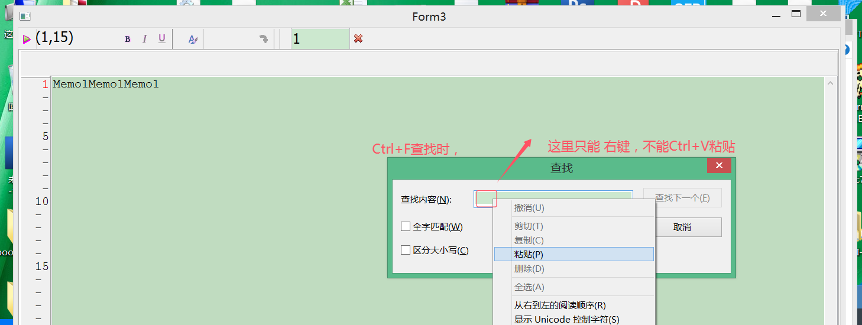Focus the toolbar box containing 1
The width and height of the screenshot is (862, 325).
pyautogui.click(x=320, y=39)
